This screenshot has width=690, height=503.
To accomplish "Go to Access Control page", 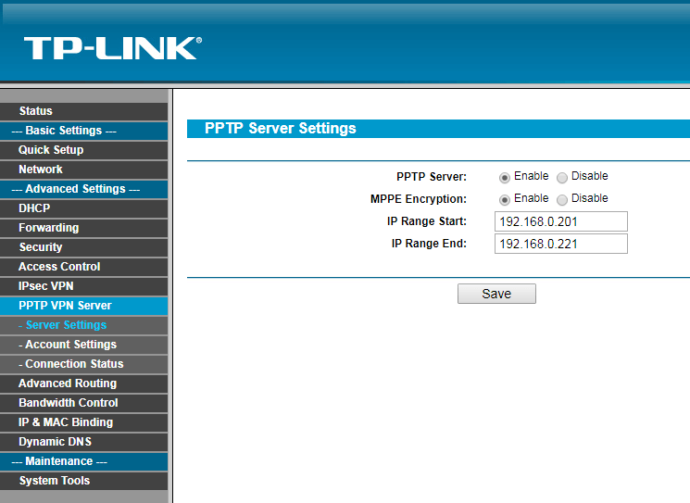I will click(x=59, y=267).
